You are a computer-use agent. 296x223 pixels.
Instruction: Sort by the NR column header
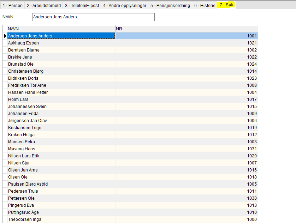coord(187,29)
